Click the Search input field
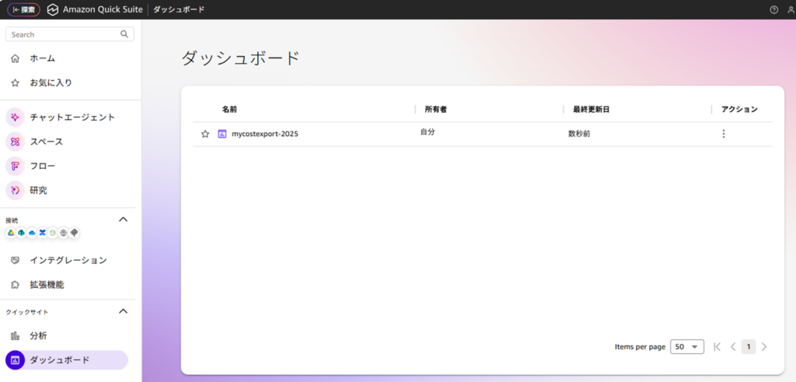 (x=62, y=34)
